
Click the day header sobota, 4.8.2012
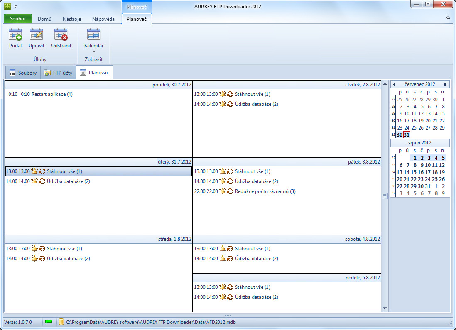coord(287,239)
